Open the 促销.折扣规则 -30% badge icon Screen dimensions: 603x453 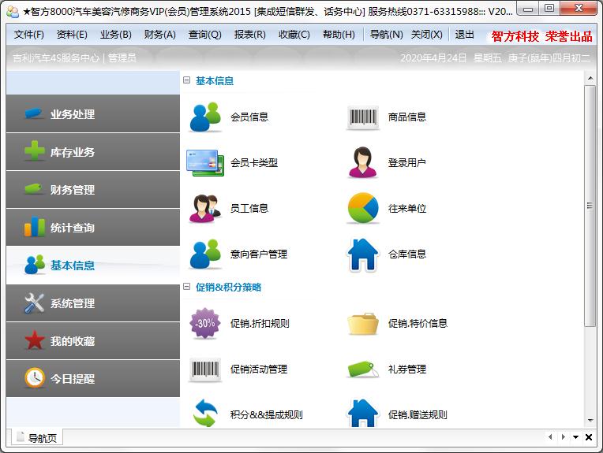coord(205,323)
